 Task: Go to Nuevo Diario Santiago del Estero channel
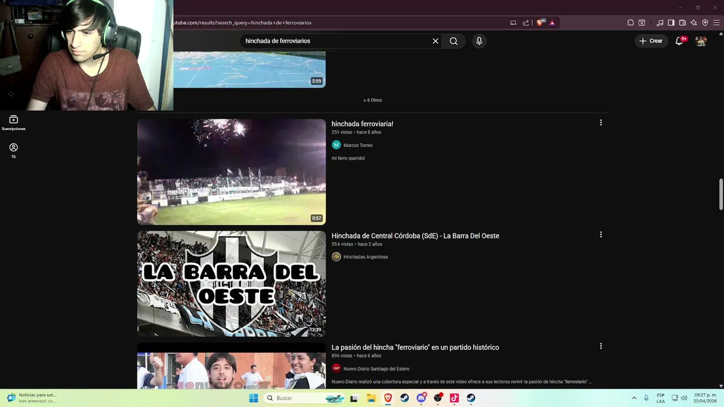point(377,369)
